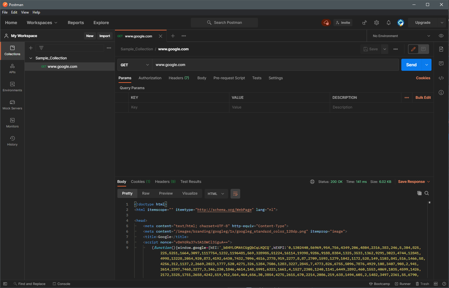
Task: Open the Cookies link
Action: (x=423, y=78)
